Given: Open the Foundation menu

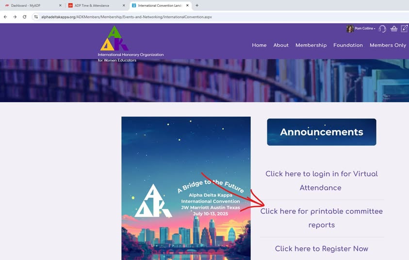Looking at the screenshot, I should [348, 45].
